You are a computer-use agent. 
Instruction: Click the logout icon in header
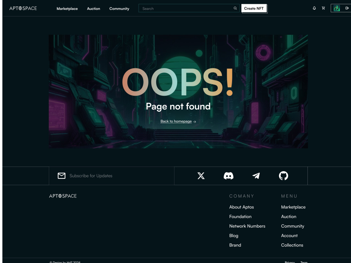coord(347,8)
